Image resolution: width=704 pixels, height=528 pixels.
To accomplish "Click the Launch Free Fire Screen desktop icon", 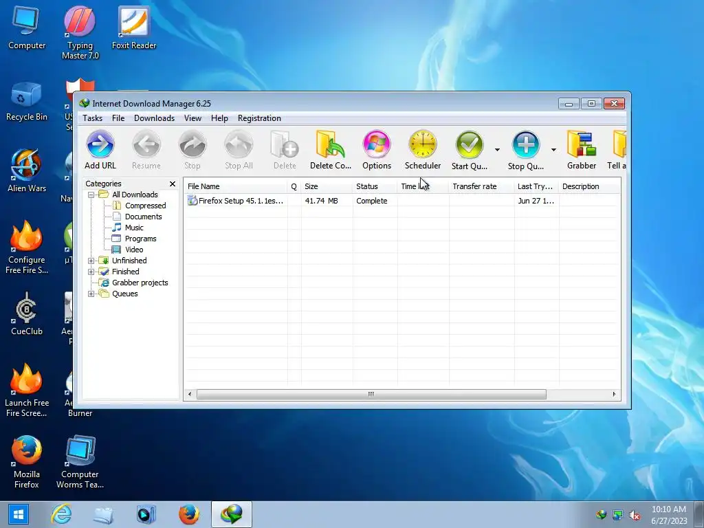I will pos(27,390).
